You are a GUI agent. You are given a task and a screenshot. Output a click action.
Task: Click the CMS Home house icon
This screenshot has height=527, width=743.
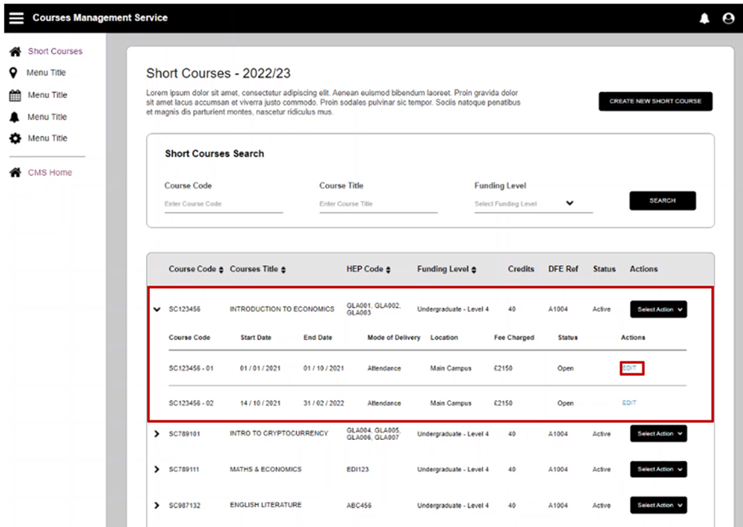click(14, 173)
